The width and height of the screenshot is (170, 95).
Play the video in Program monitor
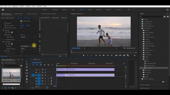coord(104,55)
